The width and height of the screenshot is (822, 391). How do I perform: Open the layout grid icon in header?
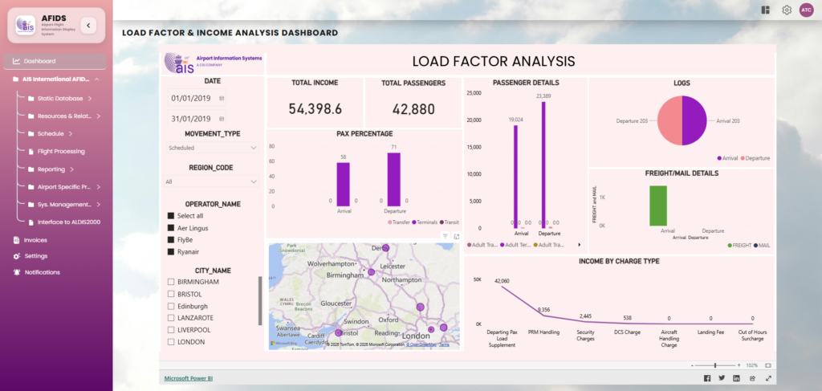point(766,10)
